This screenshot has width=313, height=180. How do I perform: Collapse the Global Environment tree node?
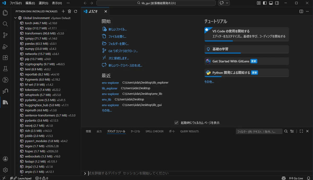tap(15, 18)
